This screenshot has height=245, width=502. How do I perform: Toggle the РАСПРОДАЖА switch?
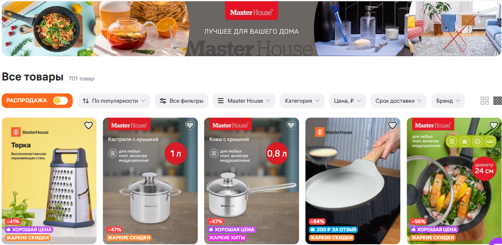(x=61, y=101)
